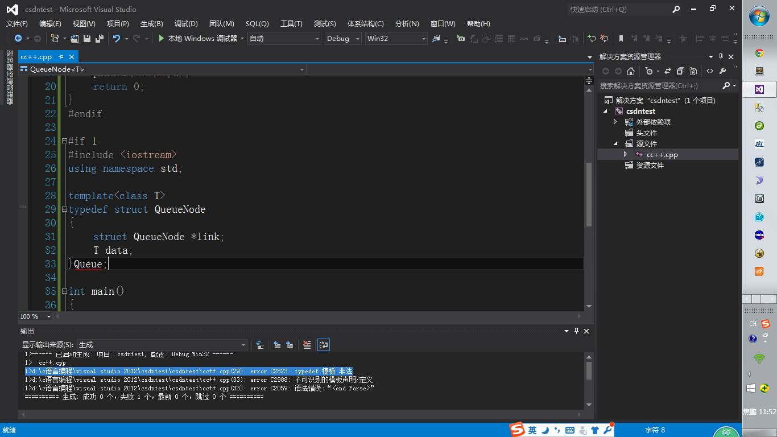This screenshot has width=777, height=437.
Task: Select the error C2988 output line
Action: pyautogui.click(x=199, y=380)
